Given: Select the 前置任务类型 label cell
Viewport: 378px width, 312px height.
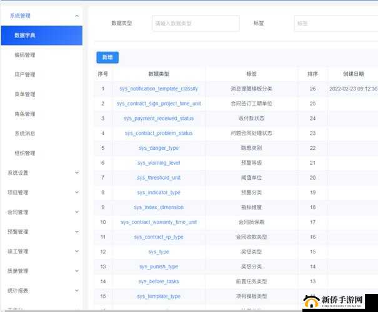Looking at the screenshot, I should 251,281.
